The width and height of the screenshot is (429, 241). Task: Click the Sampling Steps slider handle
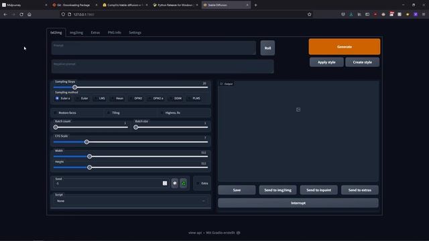coord(74,88)
